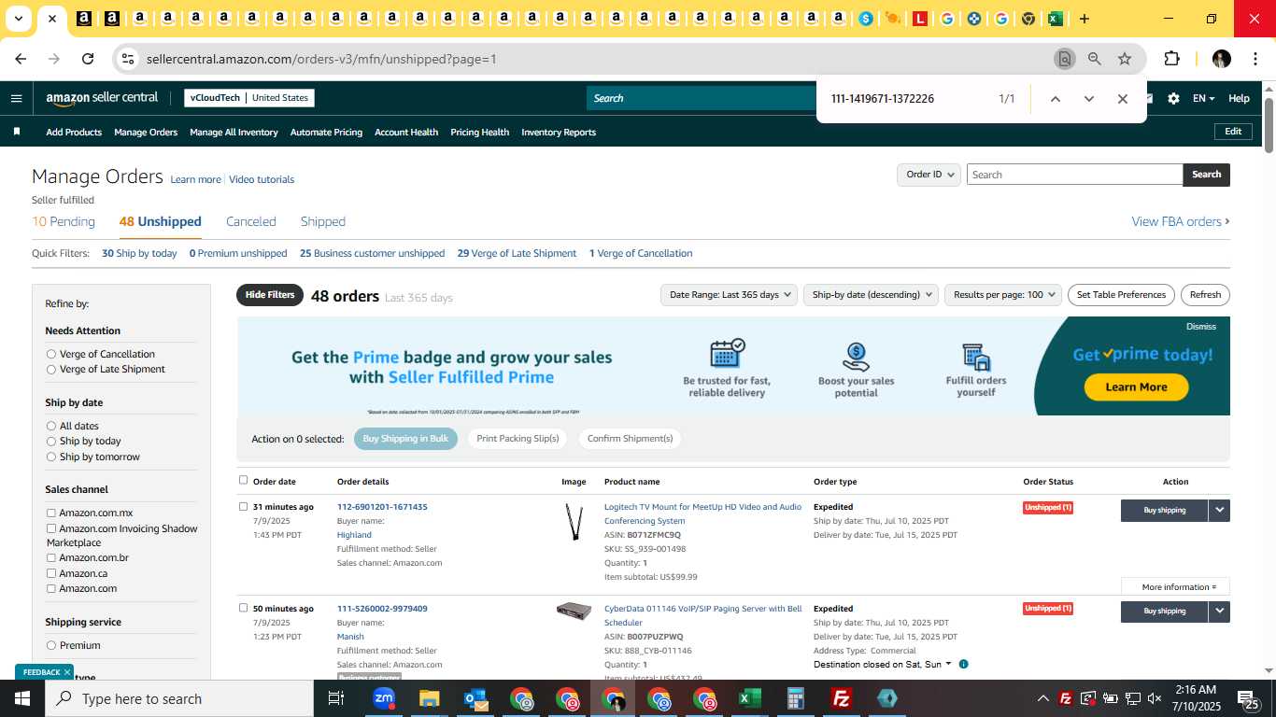Open the Chrome profile avatar

[x=1222, y=59]
